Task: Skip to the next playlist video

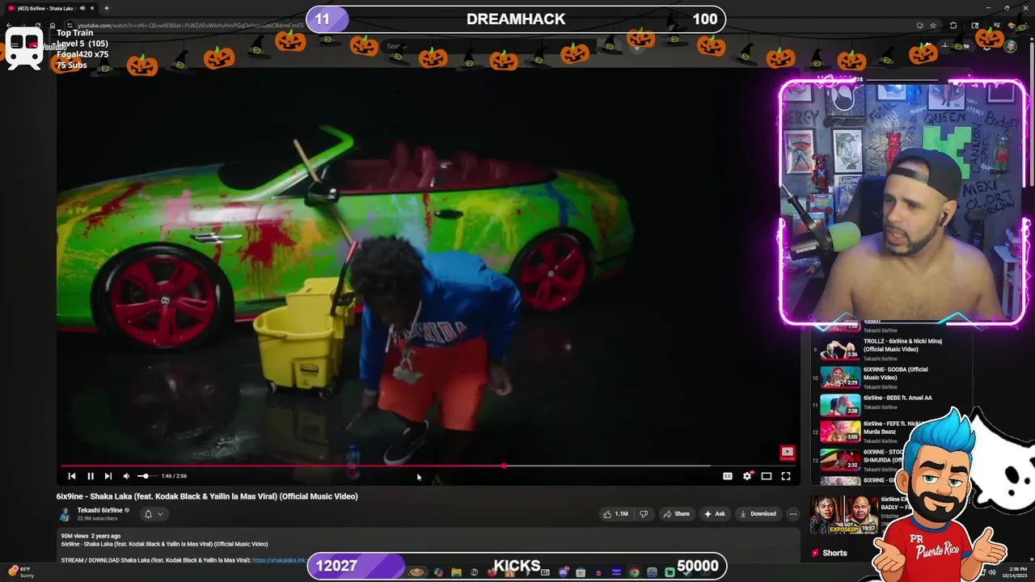Action: pyautogui.click(x=108, y=476)
